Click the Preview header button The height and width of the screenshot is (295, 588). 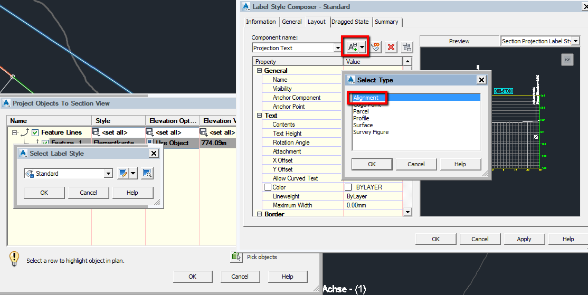pyautogui.click(x=459, y=41)
